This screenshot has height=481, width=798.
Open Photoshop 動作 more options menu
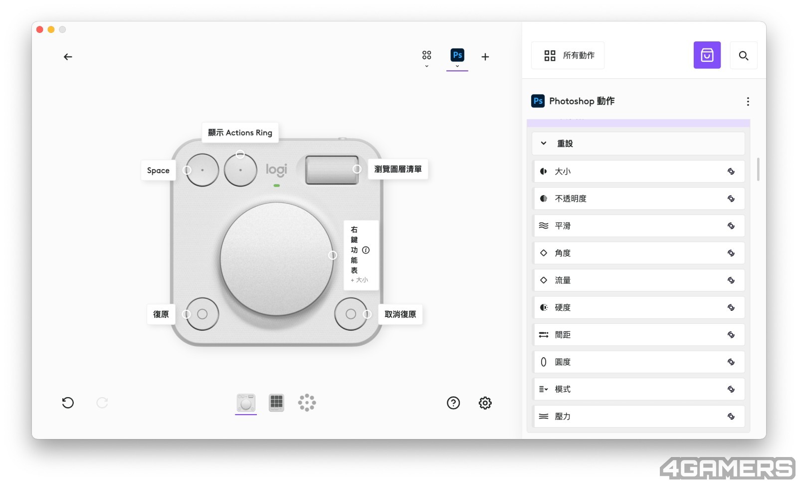[748, 102]
